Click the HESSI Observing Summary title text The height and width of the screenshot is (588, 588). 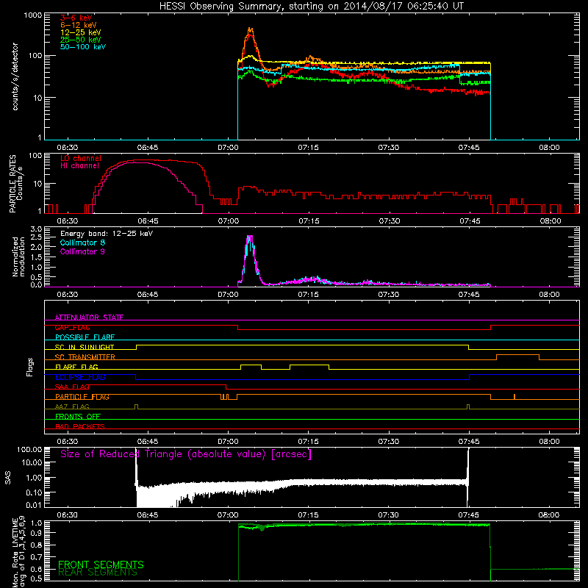[311, 7]
